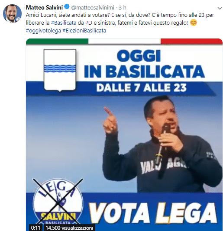Click the Italian tricolor flag strip

pos(124,41)
